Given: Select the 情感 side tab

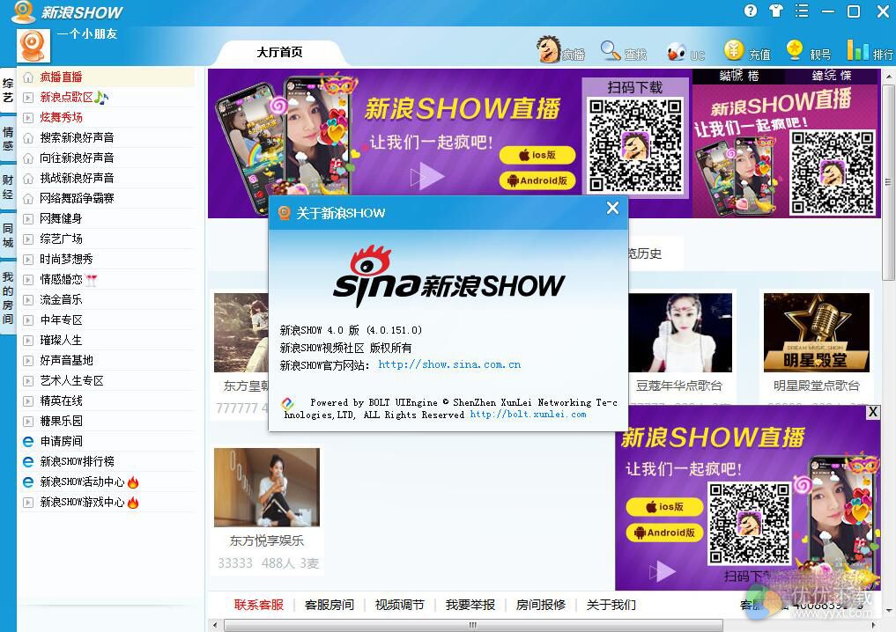Looking at the screenshot, I should pos(8,139).
